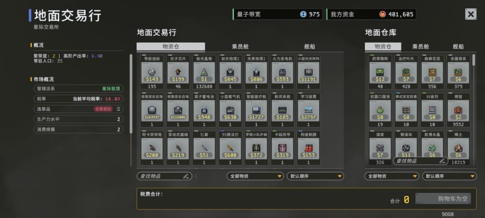The image size is (485, 218).
Task: Select the 加农炮塔I turret item
Action: 230,72
